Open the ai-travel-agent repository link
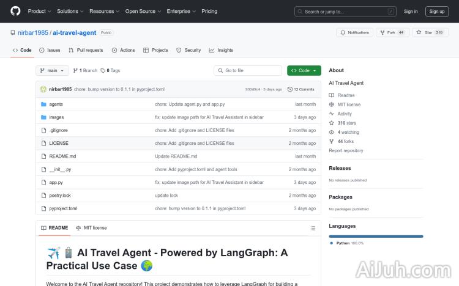 pos(74,33)
